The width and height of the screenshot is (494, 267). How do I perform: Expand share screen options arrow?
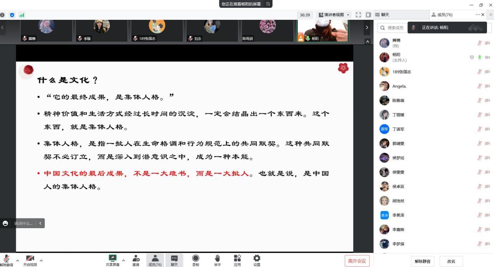tap(123, 260)
